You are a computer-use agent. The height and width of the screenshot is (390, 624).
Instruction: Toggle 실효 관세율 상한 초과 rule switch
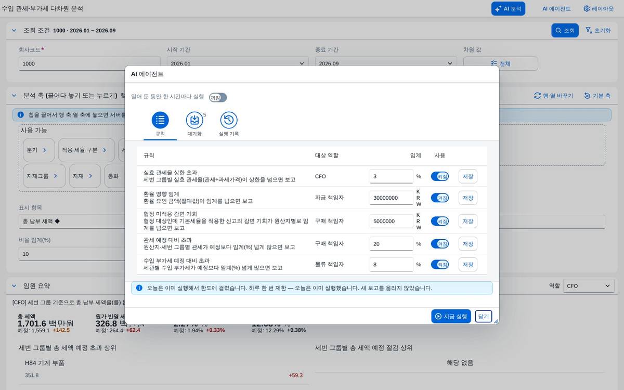440,176
